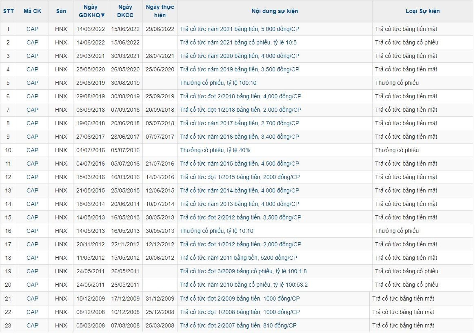
Task: Click the CAP stock code in row 23
Action: coord(32,325)
